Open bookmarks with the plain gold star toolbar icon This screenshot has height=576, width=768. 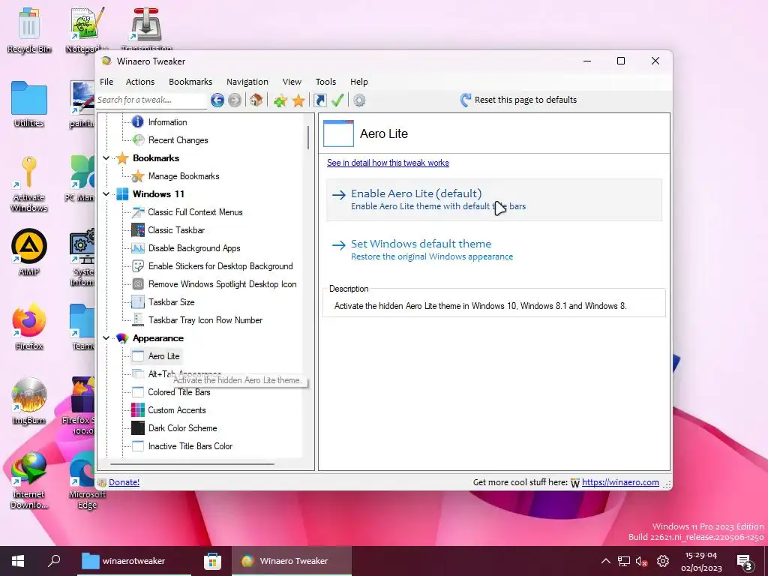(298, 100)
